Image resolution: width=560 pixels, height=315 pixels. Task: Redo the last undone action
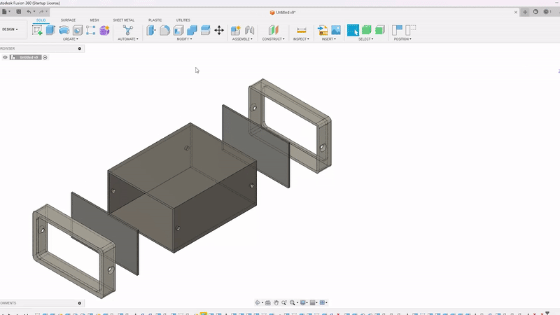(x=41, y=12)
